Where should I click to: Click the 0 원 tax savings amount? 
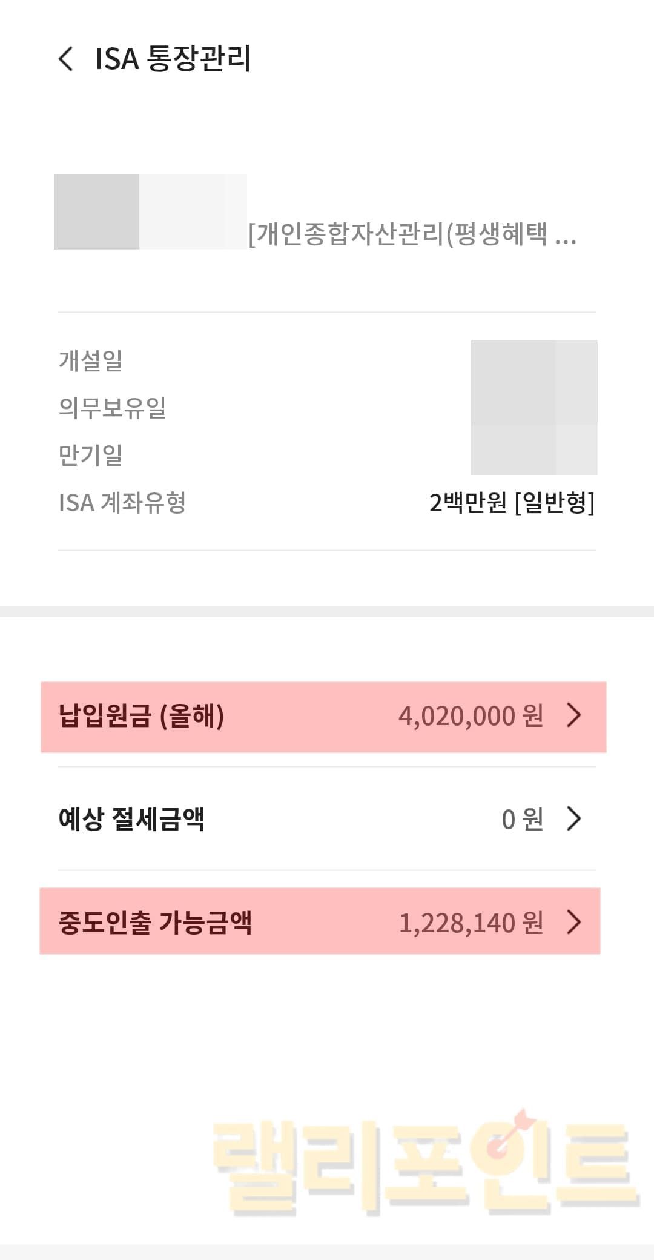[522, 819]
